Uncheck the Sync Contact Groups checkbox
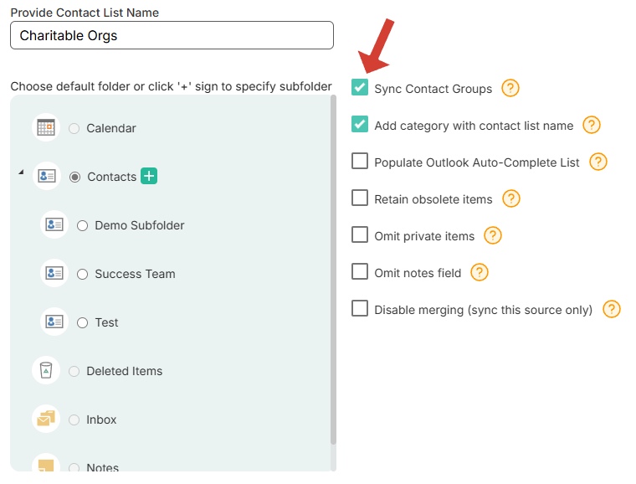Image resolution: width=636 pixels, height=484 pixels. [360, 87]
